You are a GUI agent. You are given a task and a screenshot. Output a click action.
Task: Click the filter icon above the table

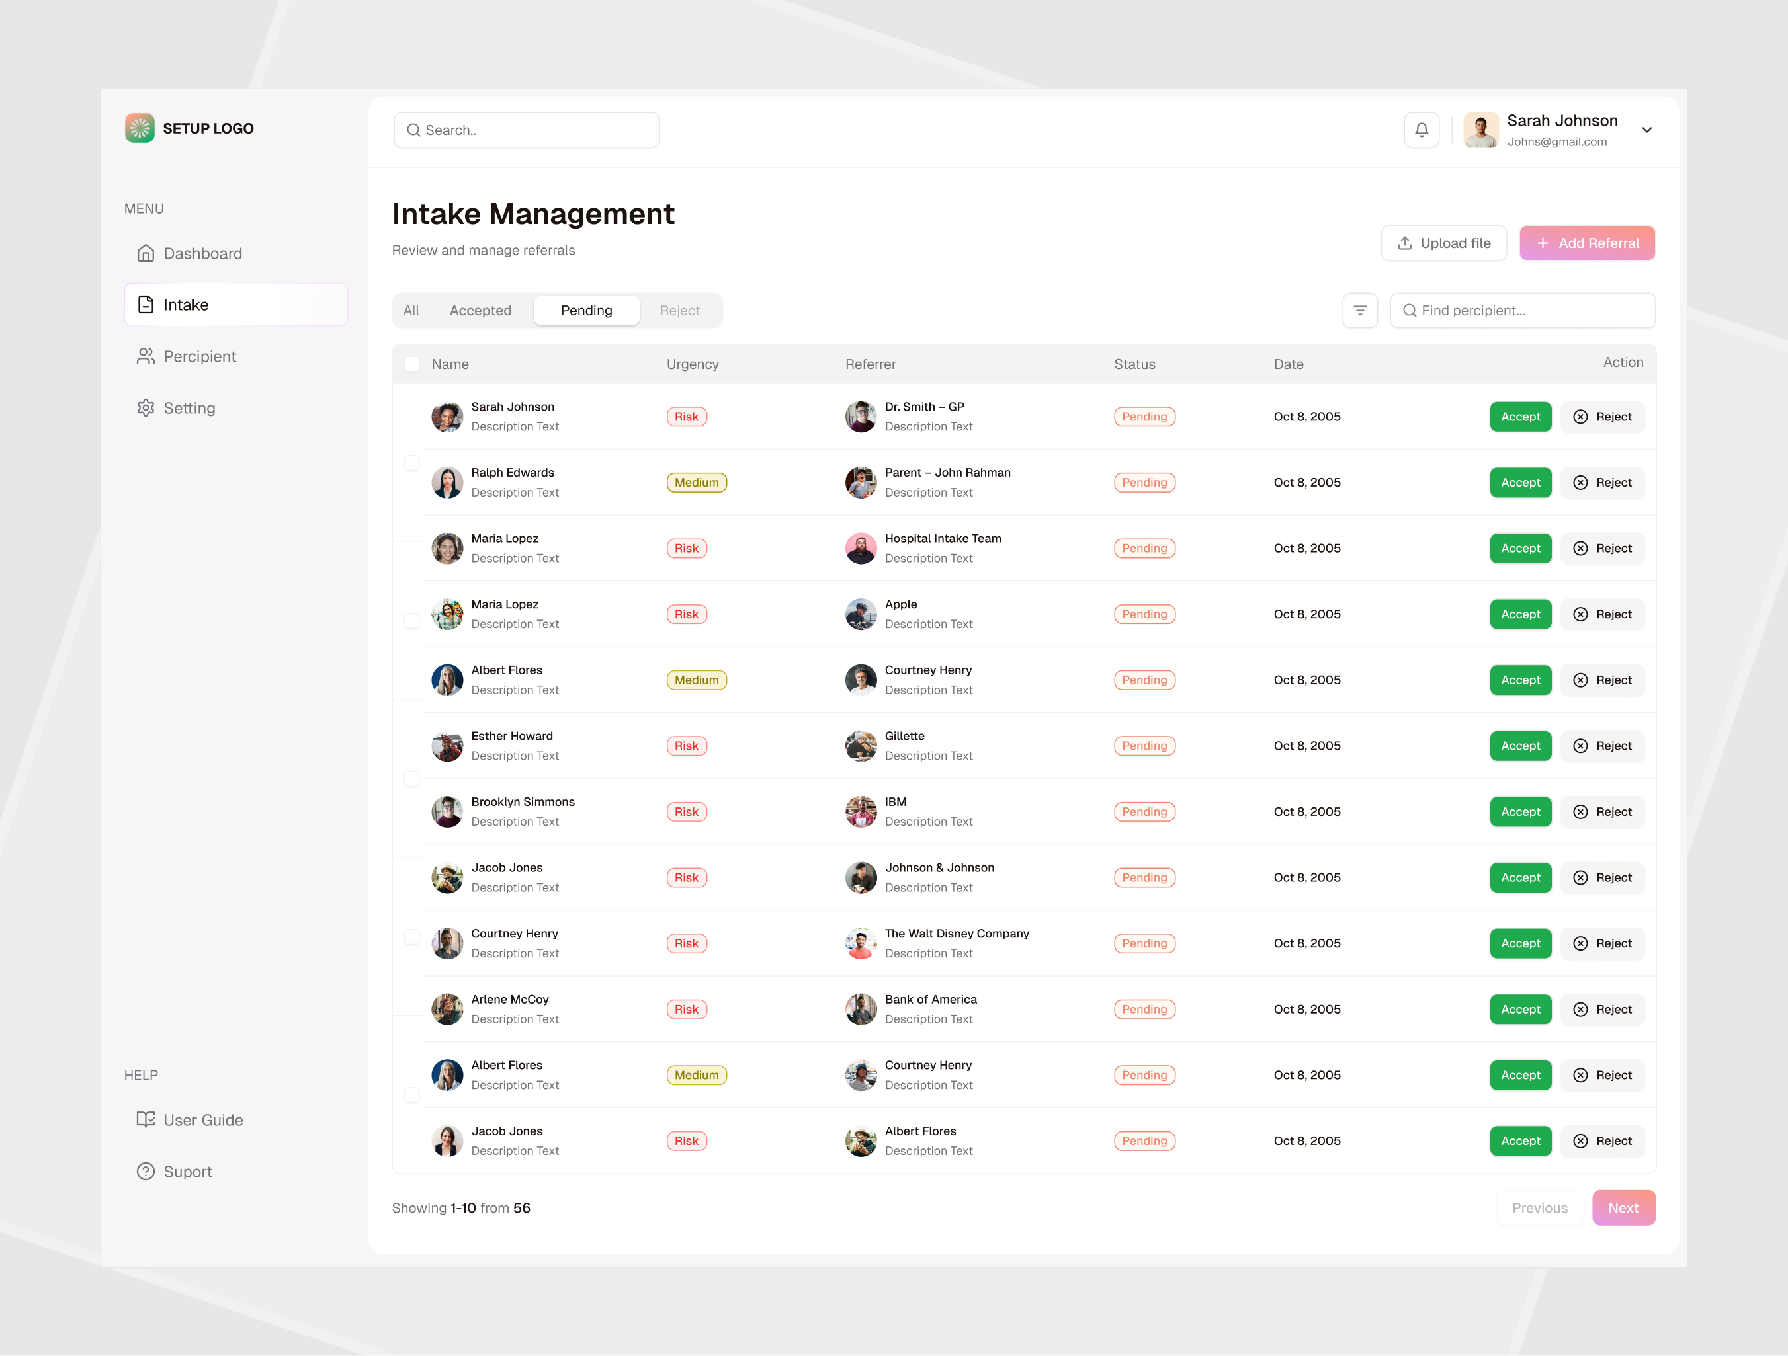[1361, 309]
